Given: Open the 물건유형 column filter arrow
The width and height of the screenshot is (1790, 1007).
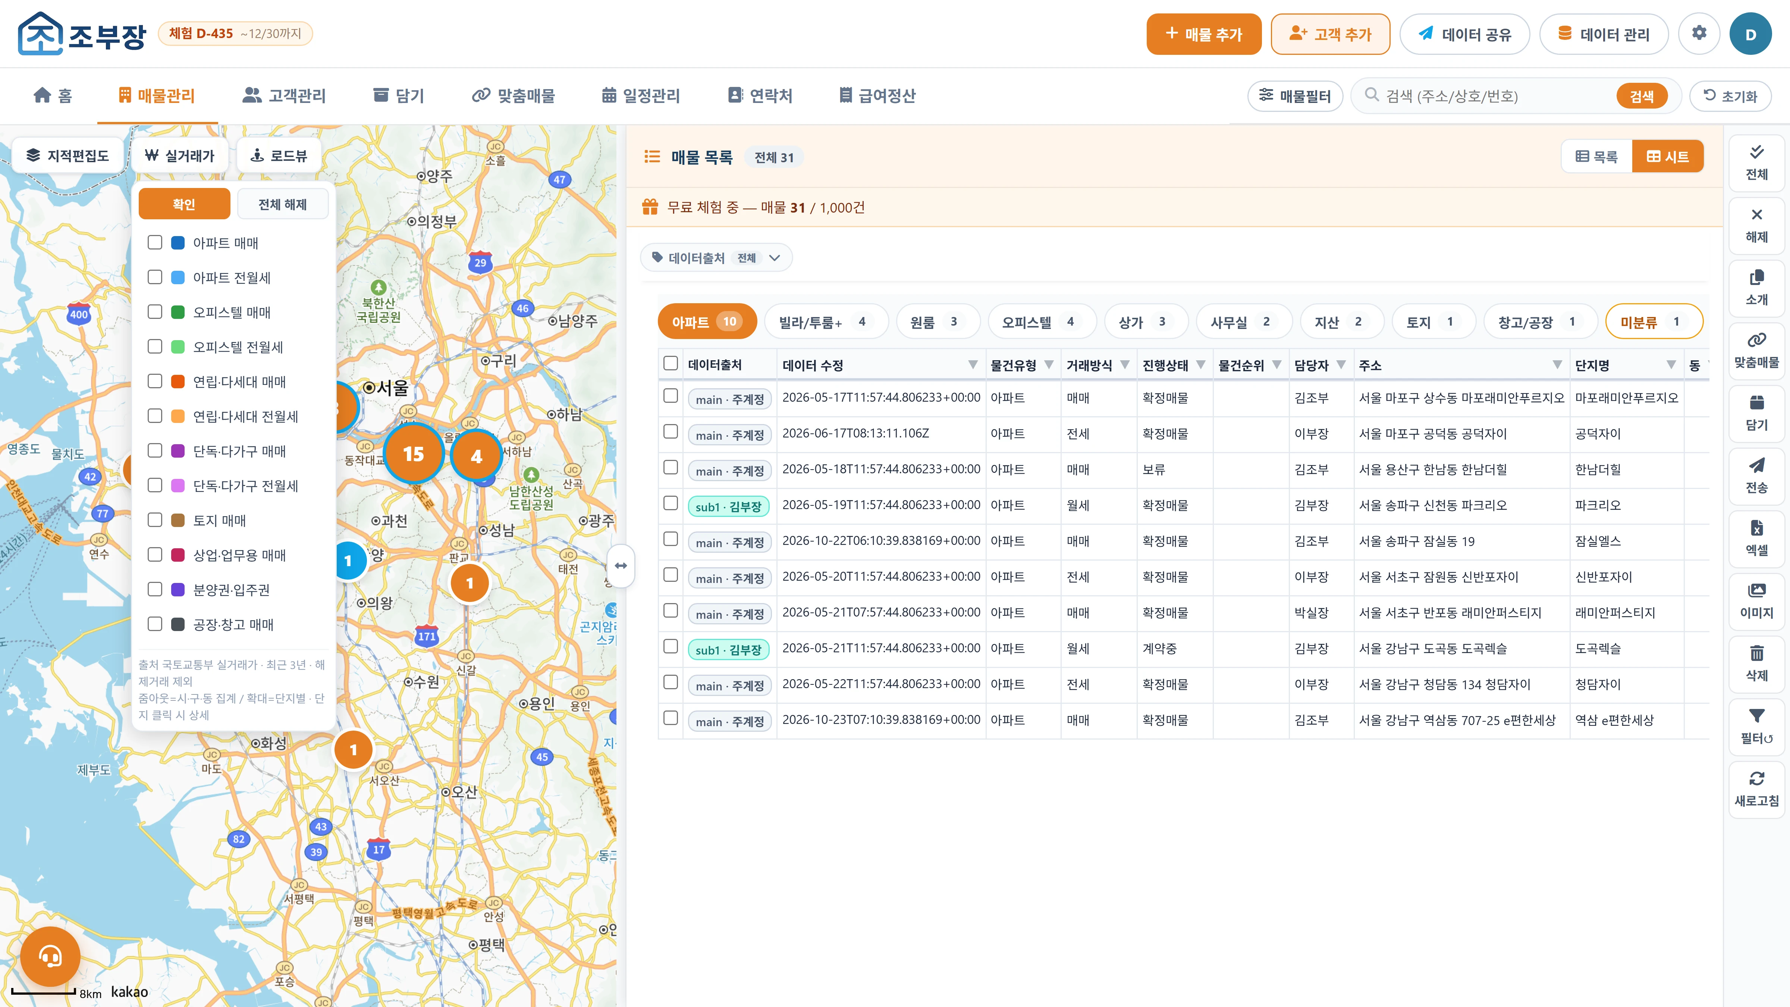Looking at the screenshot, I should (x=1049, y=365).
